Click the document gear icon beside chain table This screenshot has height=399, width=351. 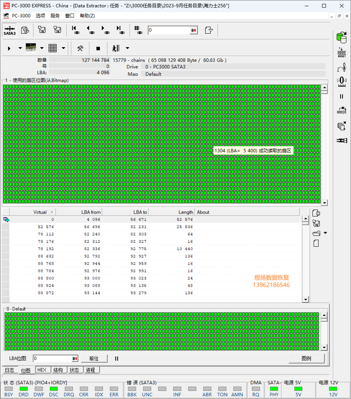click(316, 213)
